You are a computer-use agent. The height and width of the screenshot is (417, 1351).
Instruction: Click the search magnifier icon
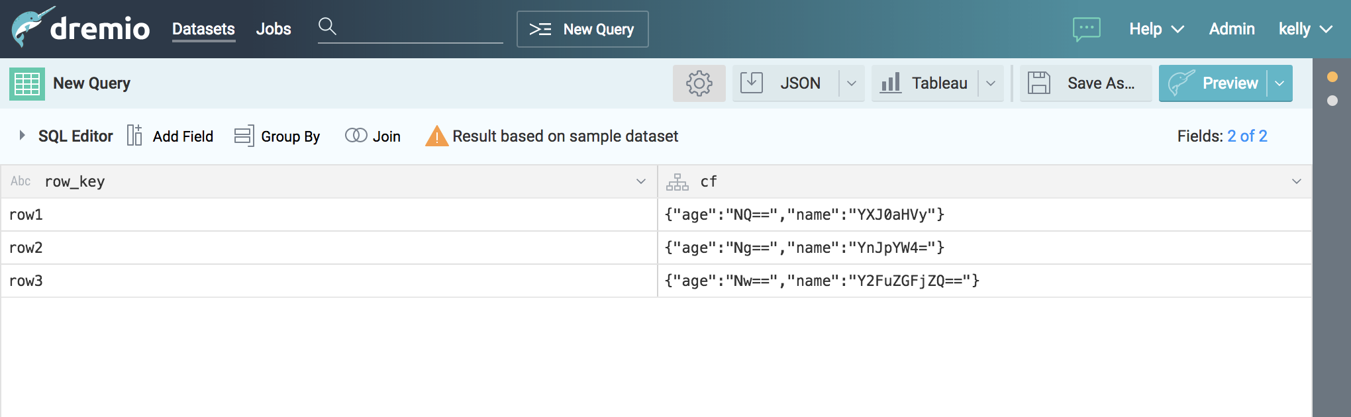pyautogui.click(x=327, y=26)
